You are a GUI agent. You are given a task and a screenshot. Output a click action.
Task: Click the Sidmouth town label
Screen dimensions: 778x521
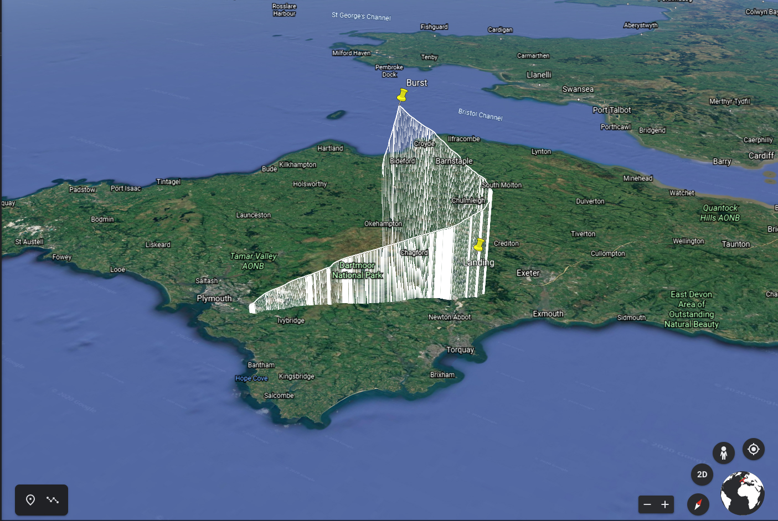[631, 317]
